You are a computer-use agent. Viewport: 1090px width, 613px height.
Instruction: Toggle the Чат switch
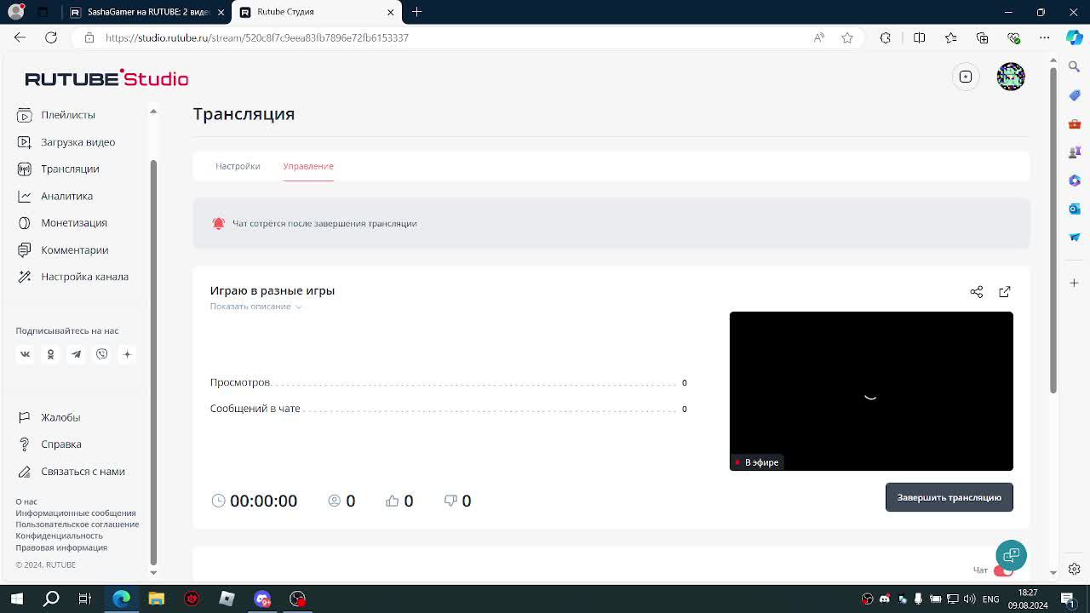pos(1003,570)
